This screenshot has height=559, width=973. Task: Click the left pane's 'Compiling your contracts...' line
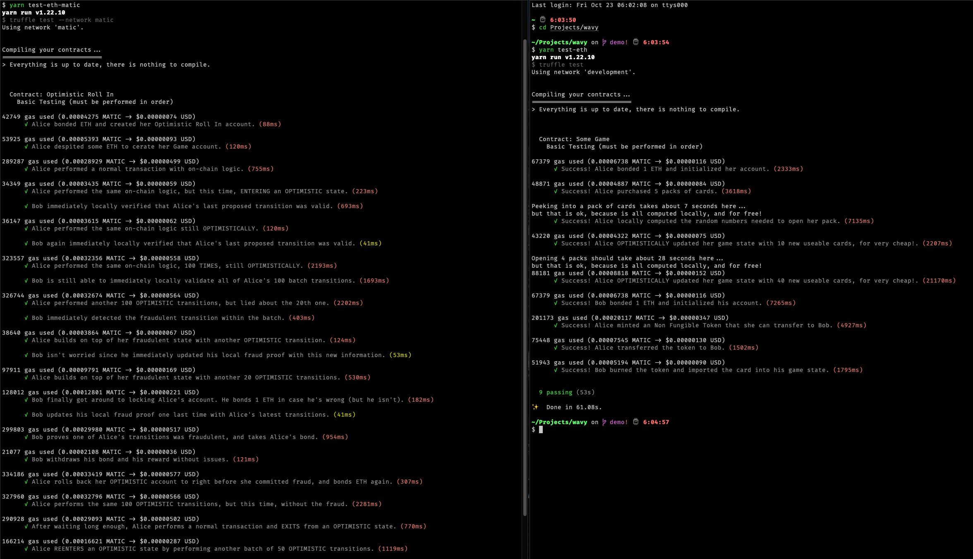pos(51,50)
